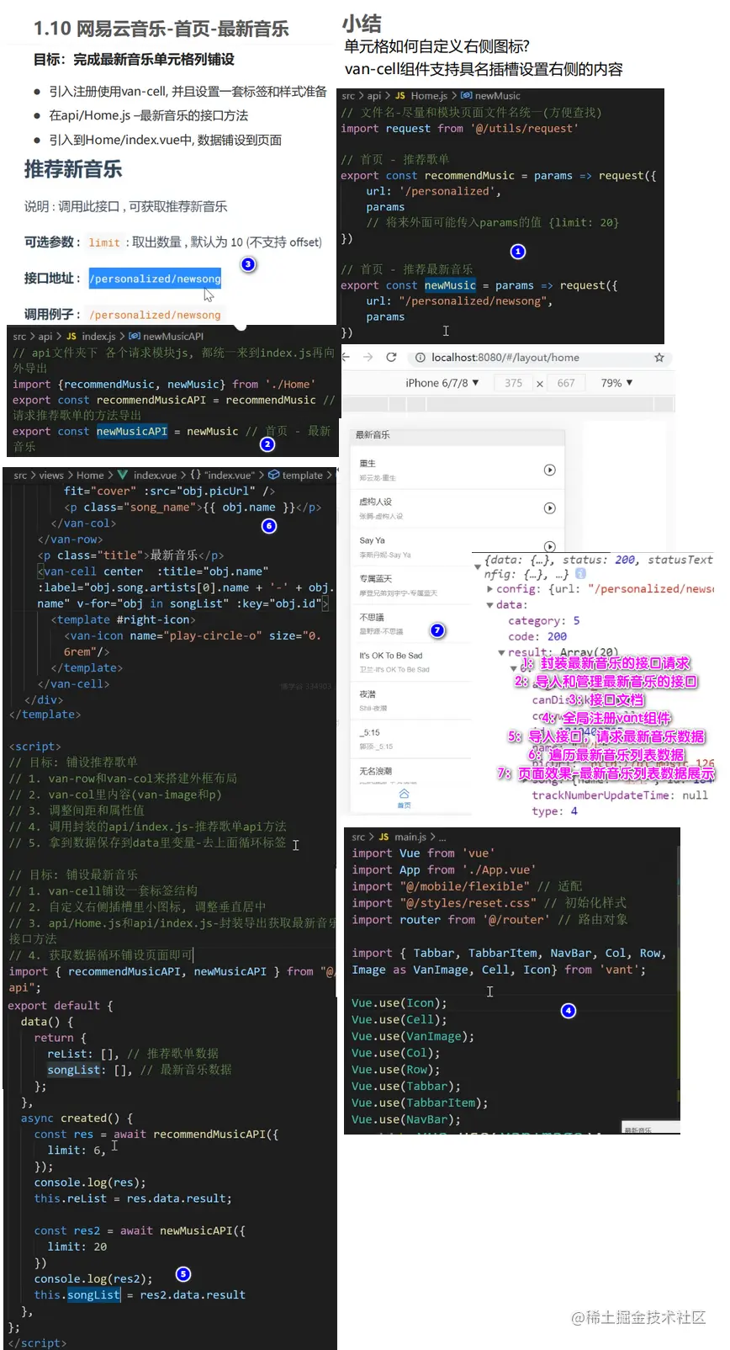This screenshot has height=1350, width=730.
Task: Click the JS icon beside Home.js
Action: pyautogui.click(x=400, y=96)
